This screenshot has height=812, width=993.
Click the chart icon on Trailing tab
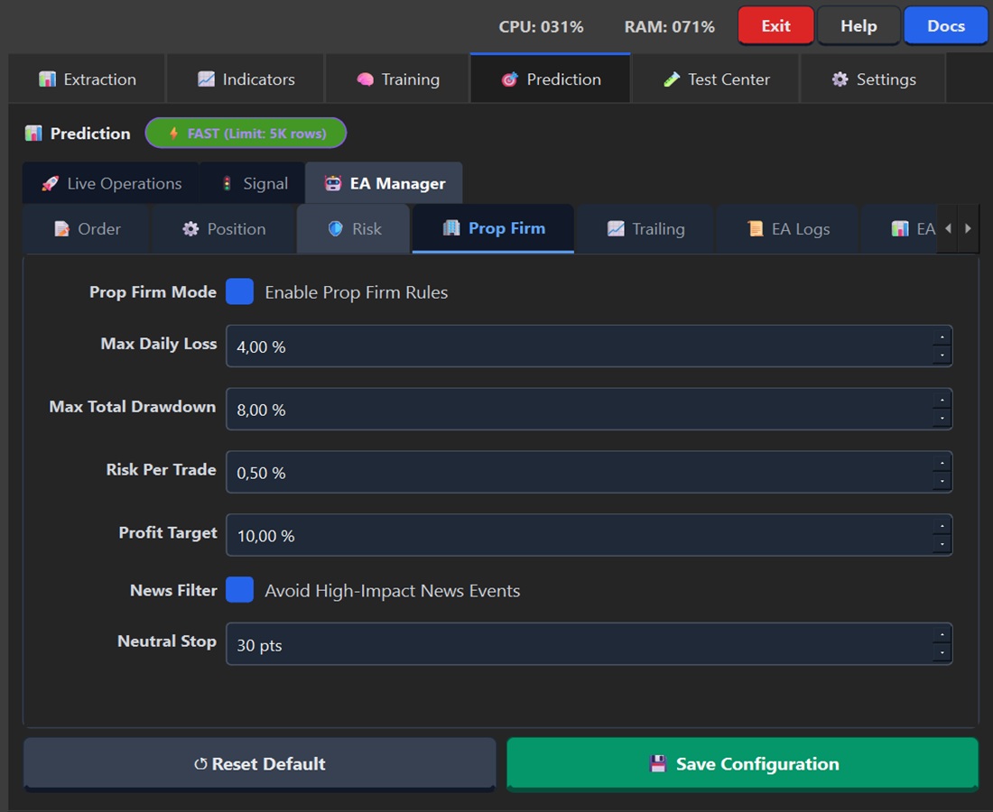pyautogui.click(x=616, y=229)
